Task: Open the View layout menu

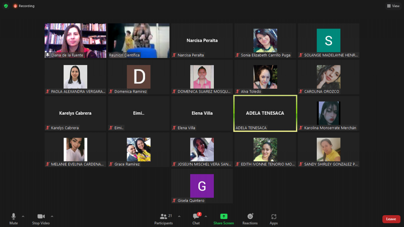Action: click(393, 6)
